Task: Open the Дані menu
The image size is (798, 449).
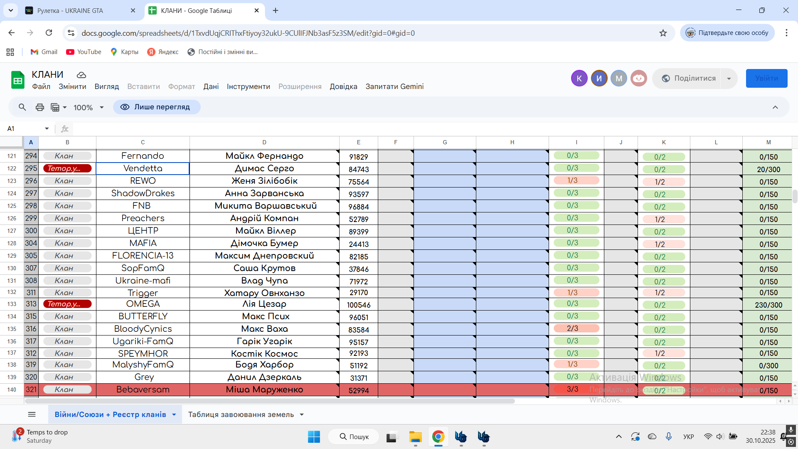Action: (211, 86)
